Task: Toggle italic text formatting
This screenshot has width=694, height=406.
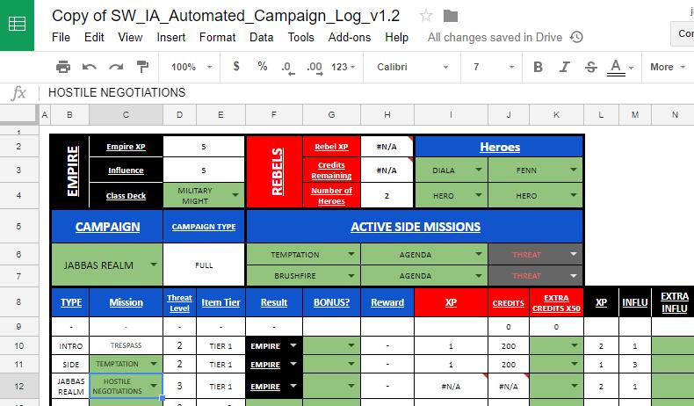Action: coord(565,67)
